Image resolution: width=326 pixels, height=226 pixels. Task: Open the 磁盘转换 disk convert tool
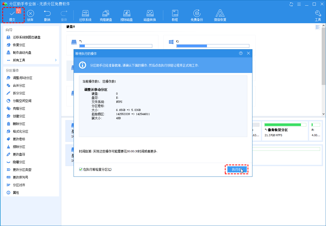click(x=149, y=15)
